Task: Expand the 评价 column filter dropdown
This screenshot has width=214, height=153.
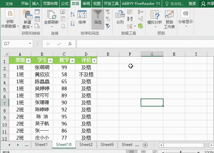Action: pyautogui.click(x=94, y=61)
